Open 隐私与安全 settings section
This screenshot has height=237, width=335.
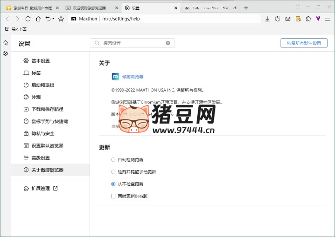click(x=50, y=133)
